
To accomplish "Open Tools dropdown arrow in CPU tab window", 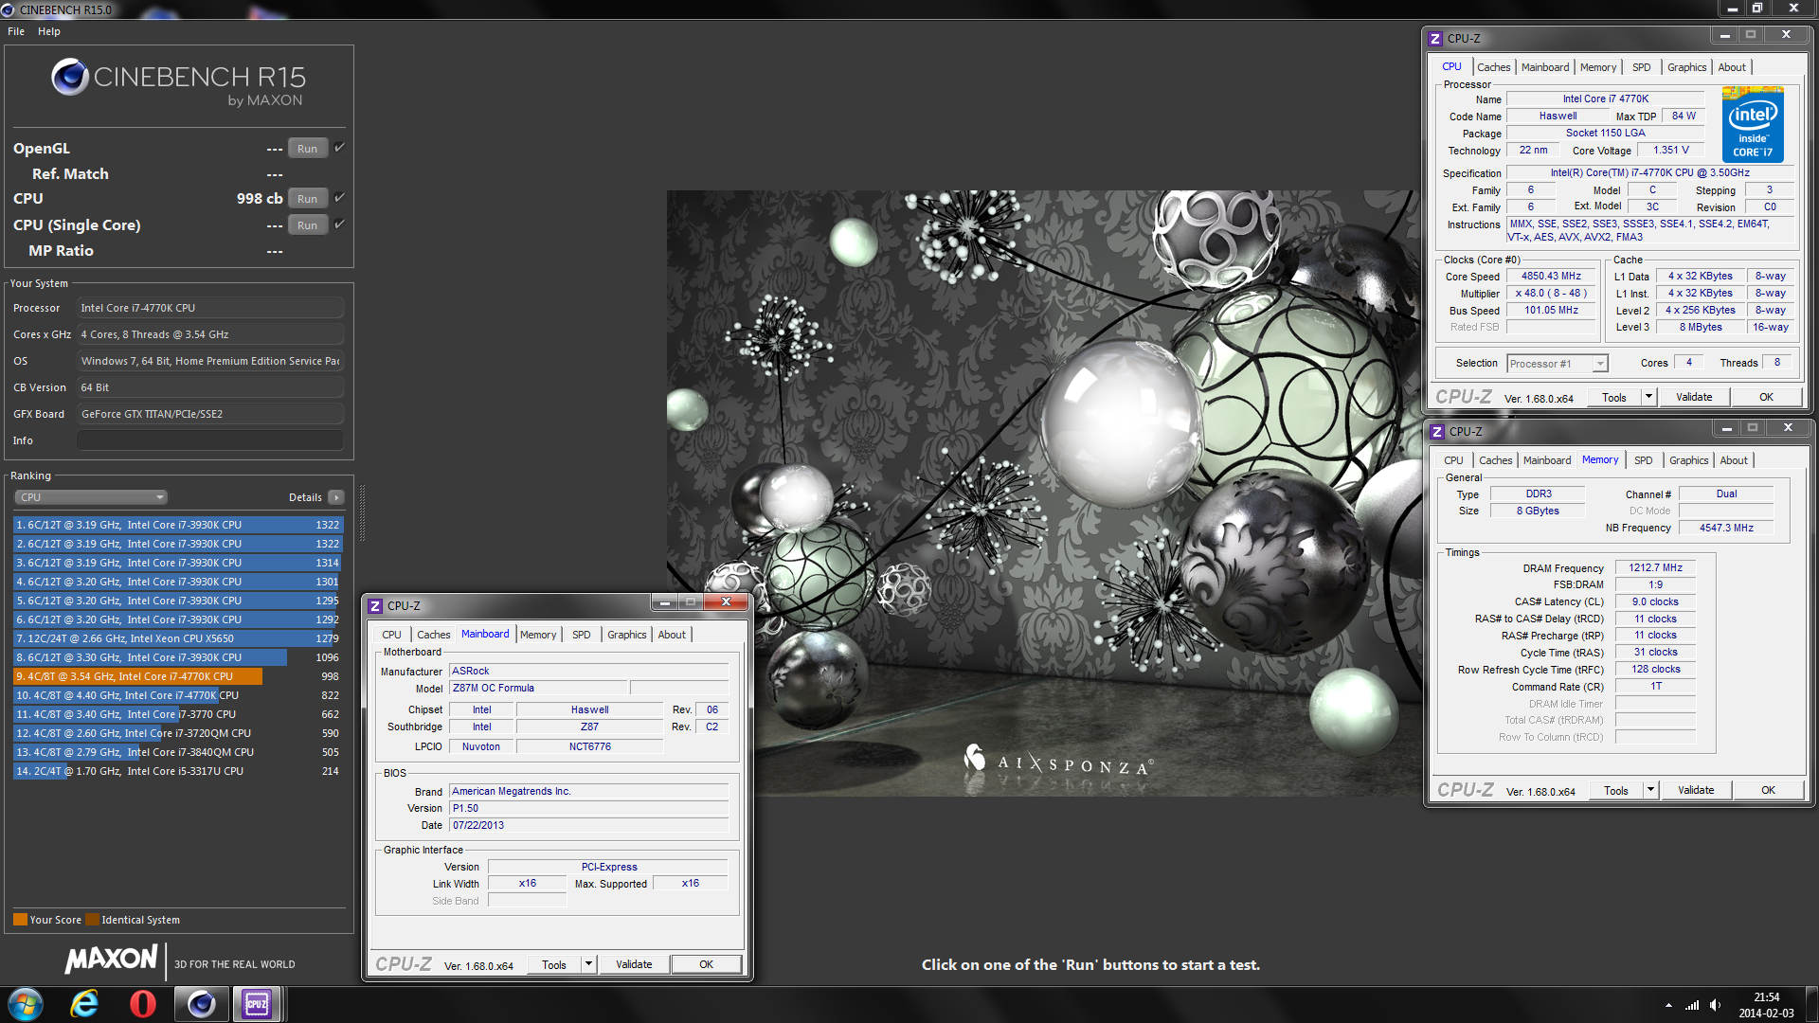I will (x=1648, y=398).
